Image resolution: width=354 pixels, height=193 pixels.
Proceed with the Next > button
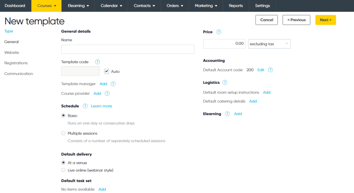coord(326,20)
